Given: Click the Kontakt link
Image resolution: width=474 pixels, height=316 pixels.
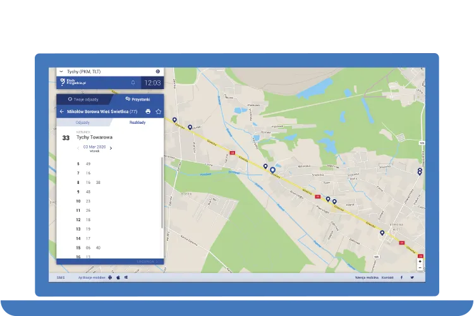Looking at the screenshot, I should pyautogui.click(x=387, y=277).
